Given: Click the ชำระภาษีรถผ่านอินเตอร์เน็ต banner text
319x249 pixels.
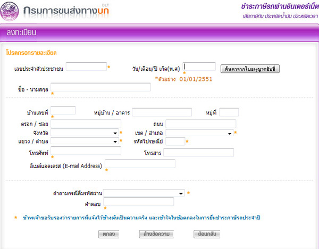Looking at the screenshot, I should [x=280, y=6].
